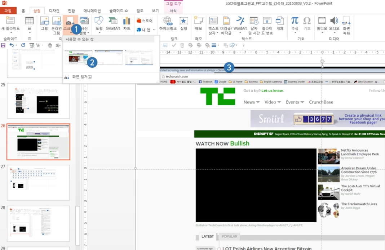
Task: Select the third available window thumbnail
Action: pyautogui.click(x=139, y=58)
